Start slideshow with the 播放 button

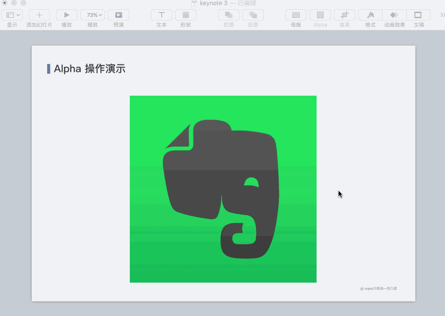pos(67,15)
